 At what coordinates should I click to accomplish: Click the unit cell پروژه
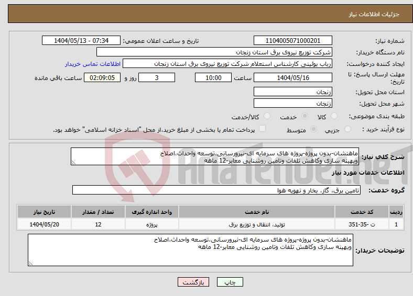152,224
